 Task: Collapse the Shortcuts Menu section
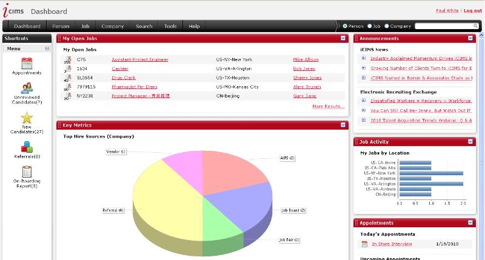[x=47, y=48]
